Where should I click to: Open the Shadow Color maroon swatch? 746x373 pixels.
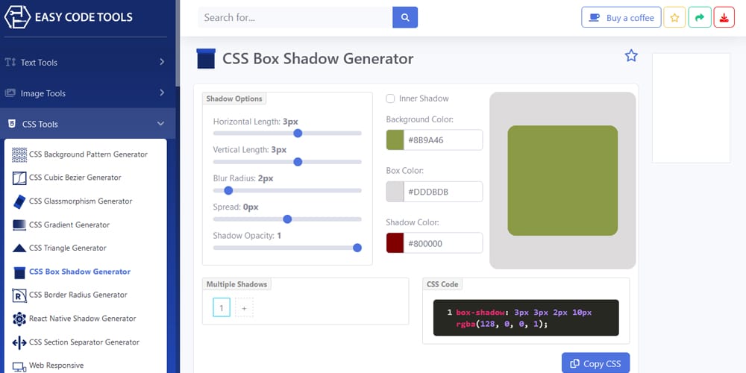(x=395, y=243)
